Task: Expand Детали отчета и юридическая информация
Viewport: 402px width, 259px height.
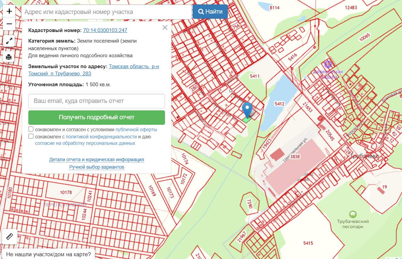Action: tap(97, 159)
